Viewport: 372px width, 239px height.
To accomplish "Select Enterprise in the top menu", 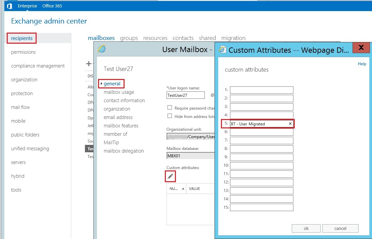I will (27, 6).
